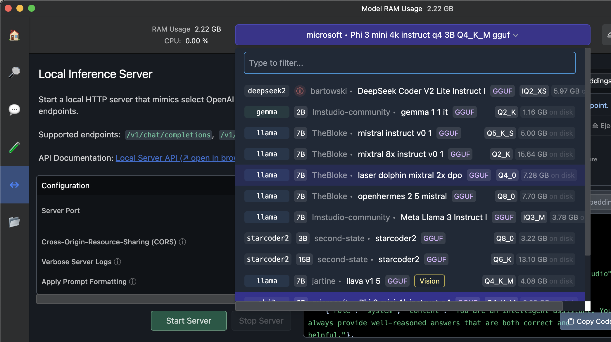
Task: Select the Local Server arrows icon
Action: 14,185
